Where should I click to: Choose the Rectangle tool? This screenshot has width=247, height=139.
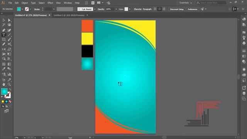click(3, 39)
